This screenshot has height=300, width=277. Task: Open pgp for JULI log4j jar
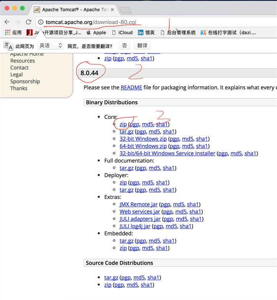pyautogui.click(x=158, y=226)
